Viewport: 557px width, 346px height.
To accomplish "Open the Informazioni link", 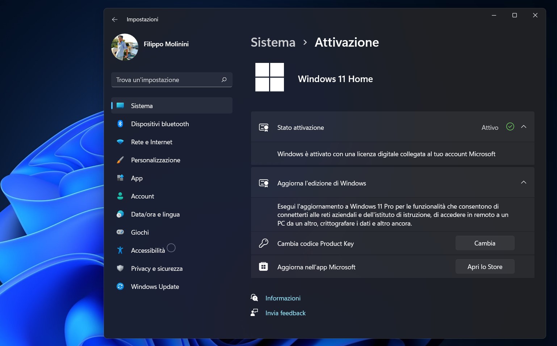I will point(283,298).
